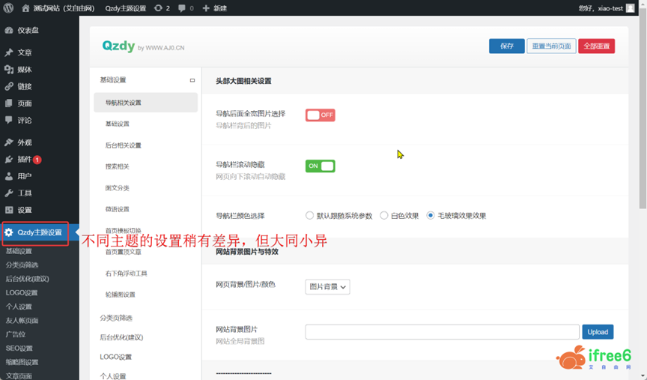This screenshot has width=647, height=380.
Task: Toggle 导航后面全宽图片选择 switch on
Action: (320, 115)
